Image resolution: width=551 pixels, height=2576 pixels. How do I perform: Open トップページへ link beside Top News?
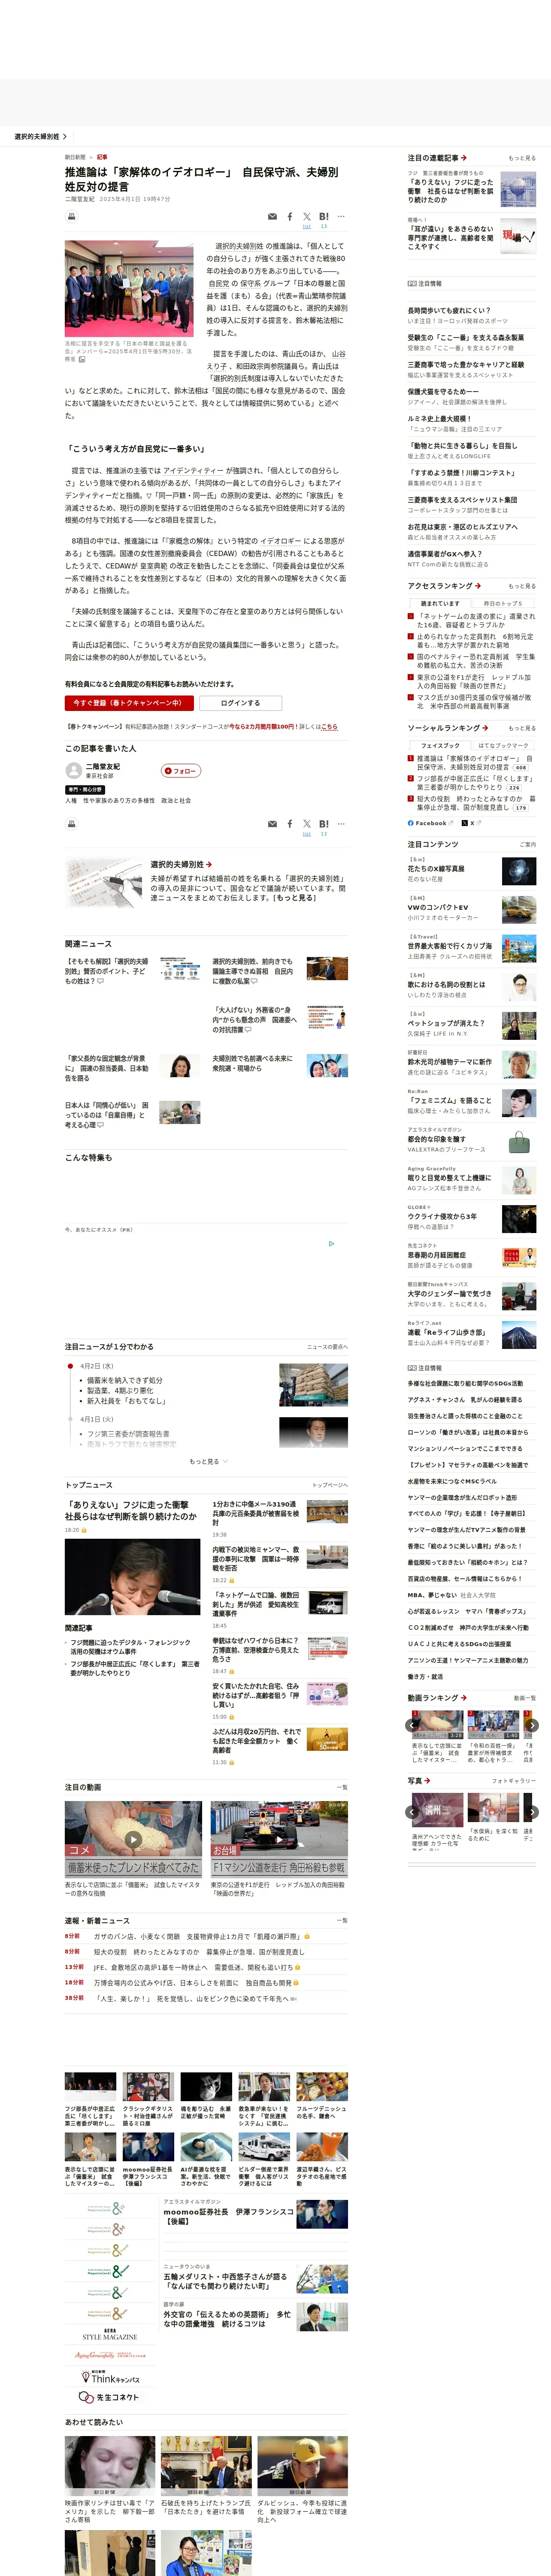330,1485
